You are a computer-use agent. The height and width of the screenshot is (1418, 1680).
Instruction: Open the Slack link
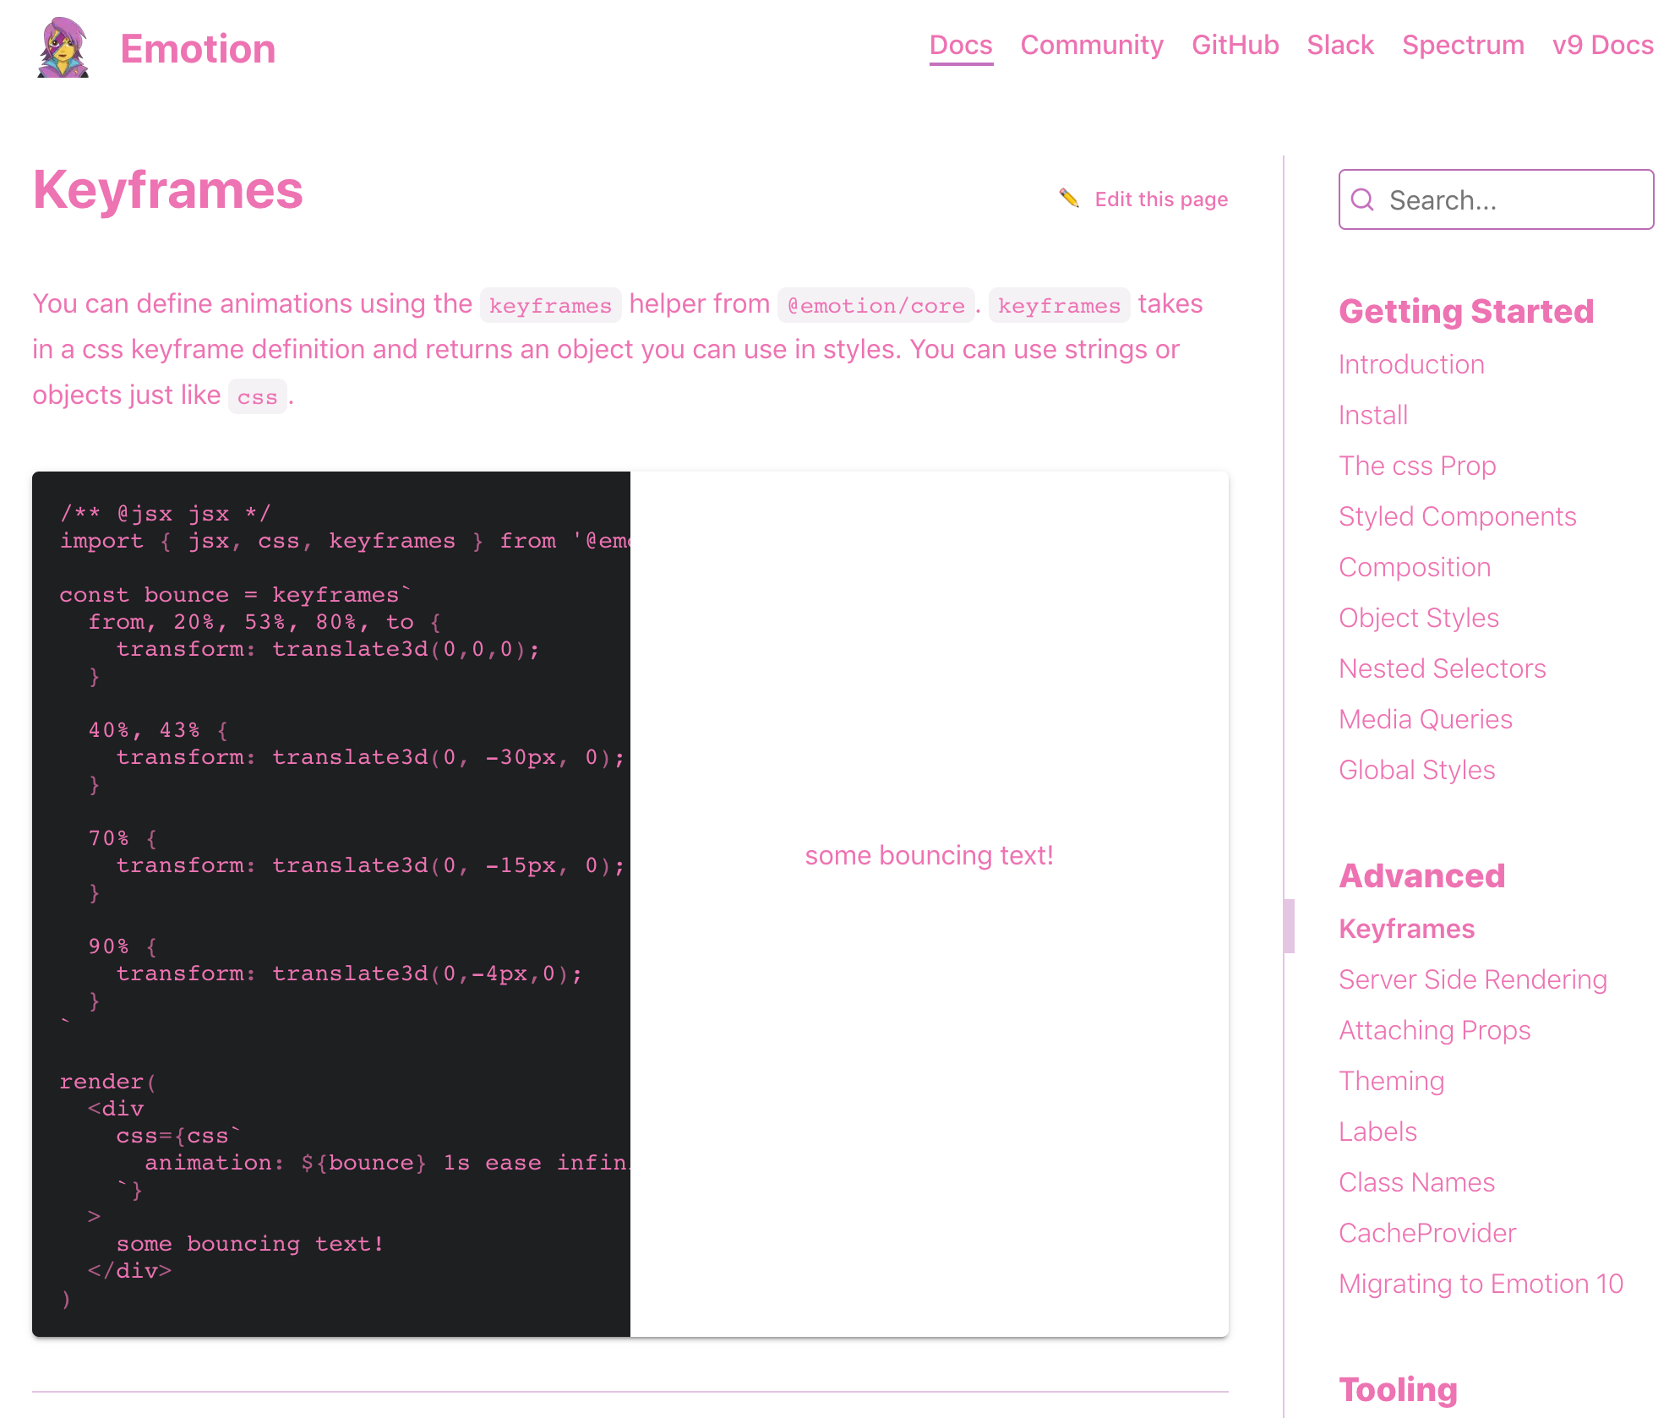(1340, 45)
